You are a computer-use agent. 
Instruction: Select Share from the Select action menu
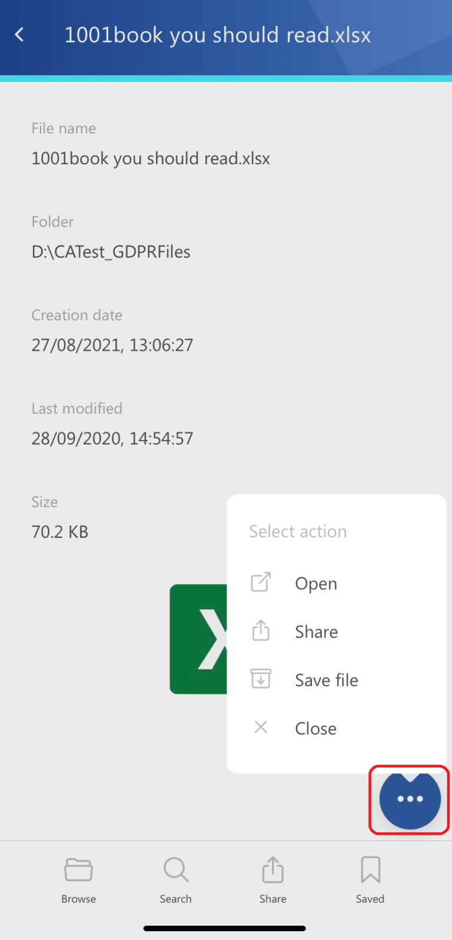[x=316, y=632]
